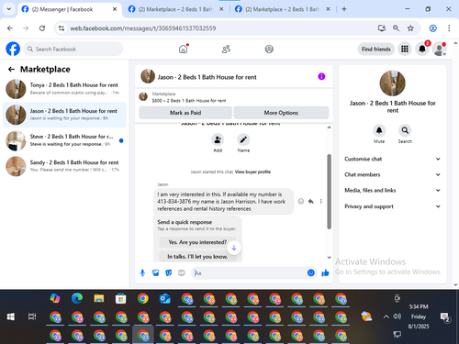Focus the Search Facebook field
The image size is (459, 344).
(73, 49)
